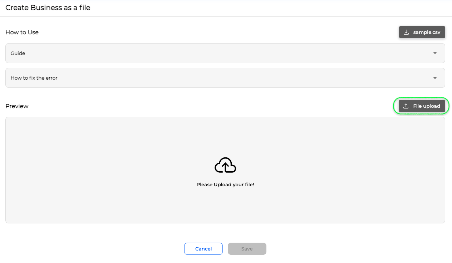Screen dimensions: 452x263
Task: Click the 'Please Upload your file!' message
Action: pyautogui.click(x=225, y=185)
